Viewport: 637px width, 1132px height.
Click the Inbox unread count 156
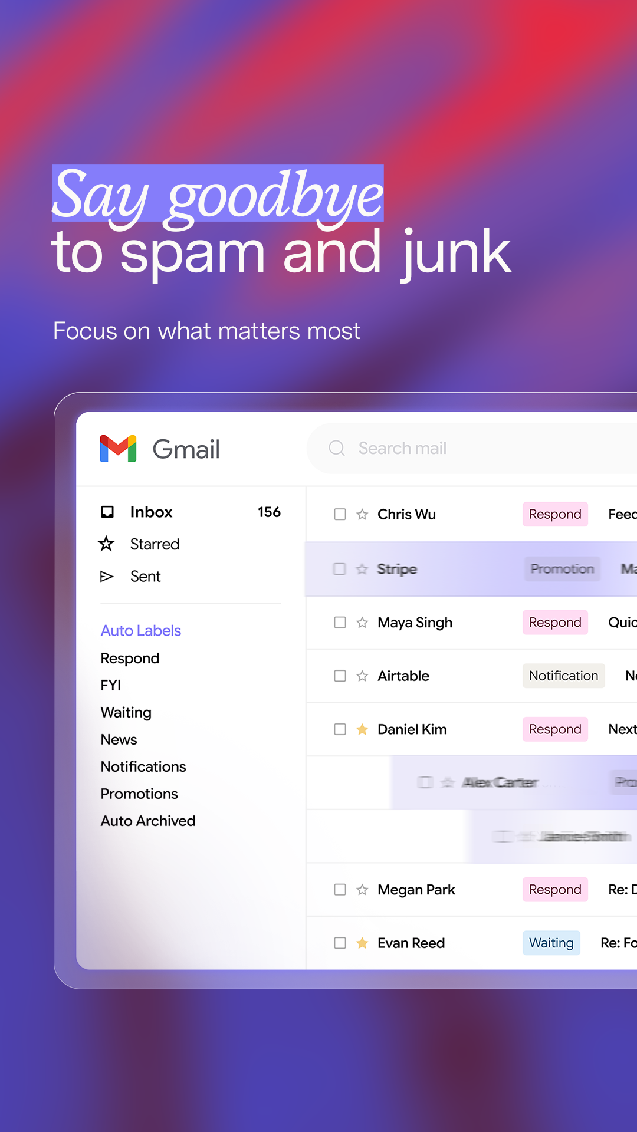coord(269,512)
